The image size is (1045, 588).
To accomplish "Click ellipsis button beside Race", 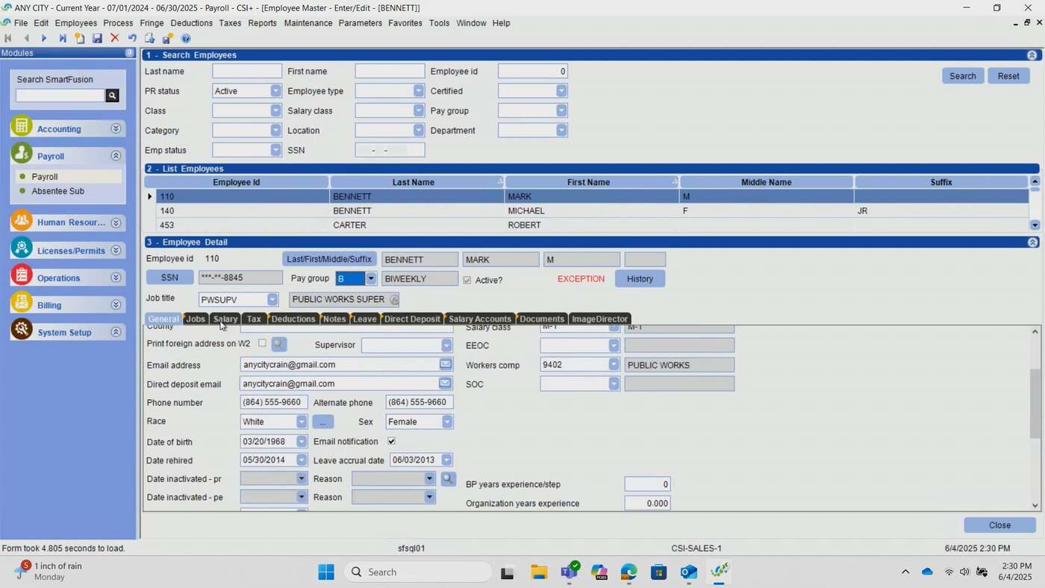I will coord(322,422).
